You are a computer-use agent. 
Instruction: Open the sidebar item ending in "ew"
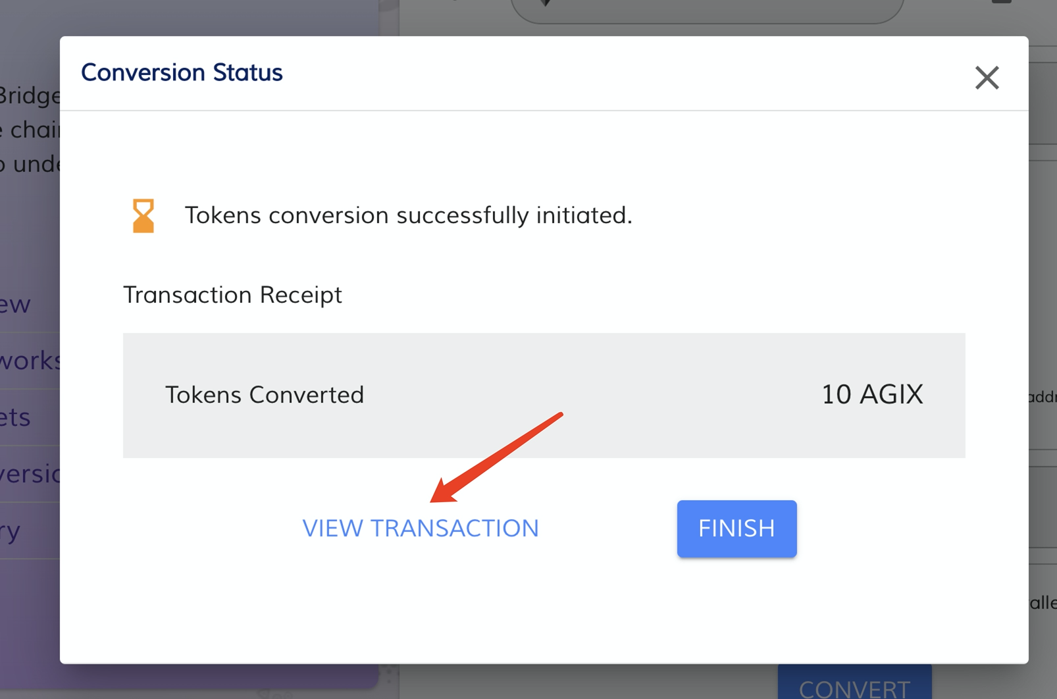point(16,304)
